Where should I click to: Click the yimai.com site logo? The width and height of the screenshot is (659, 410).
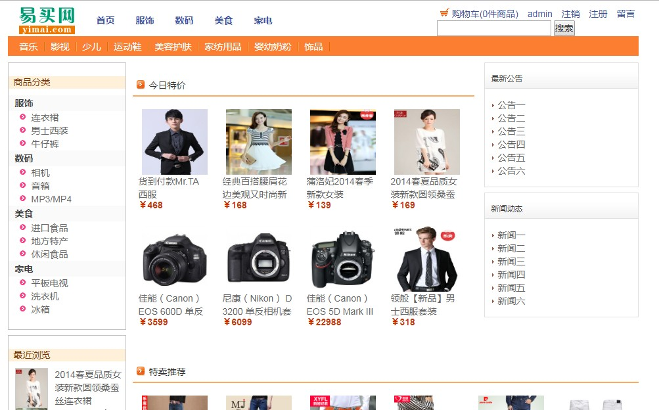47,20
